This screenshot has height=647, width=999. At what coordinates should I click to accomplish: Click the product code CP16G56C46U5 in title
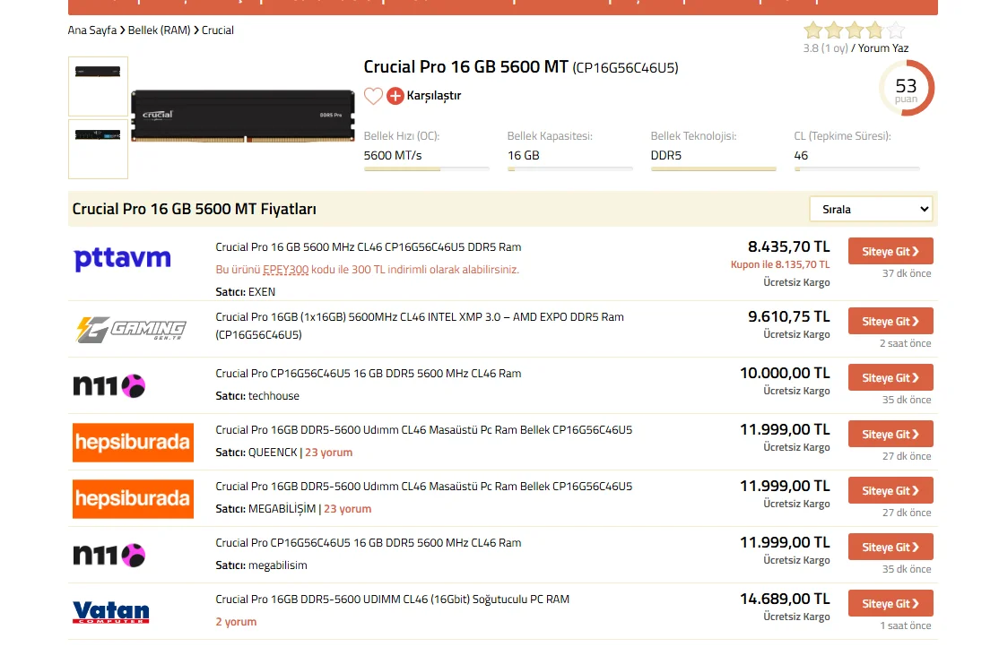(x=625, y=67)
